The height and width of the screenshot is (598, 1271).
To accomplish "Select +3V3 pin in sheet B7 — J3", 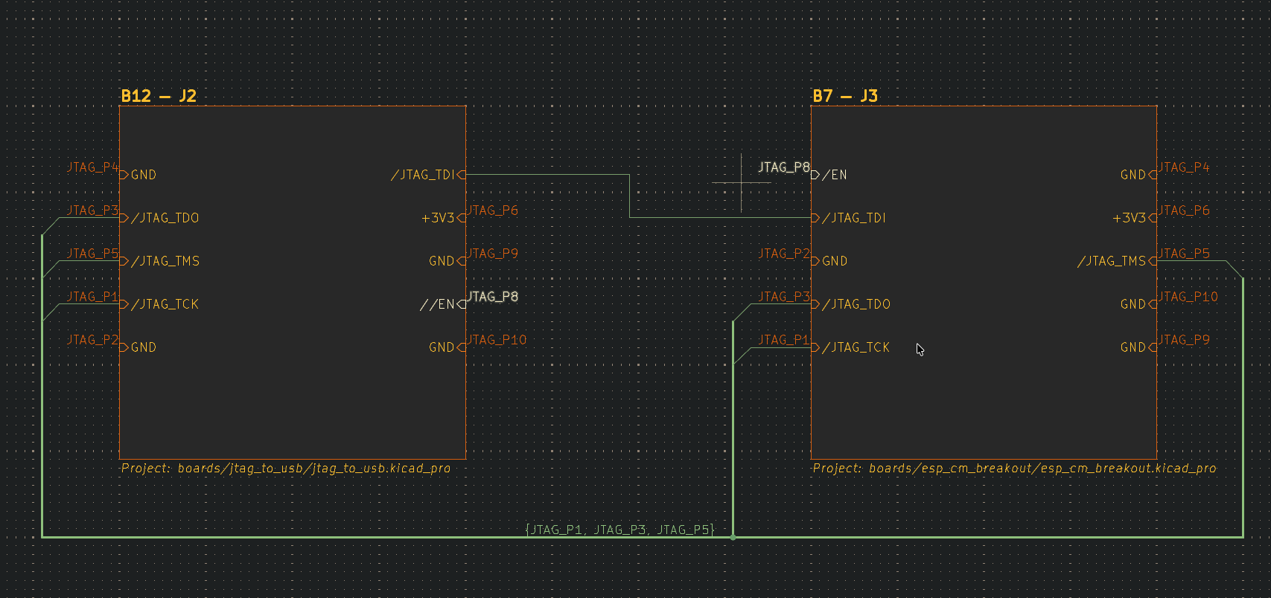I will (x=1134, y=218).
